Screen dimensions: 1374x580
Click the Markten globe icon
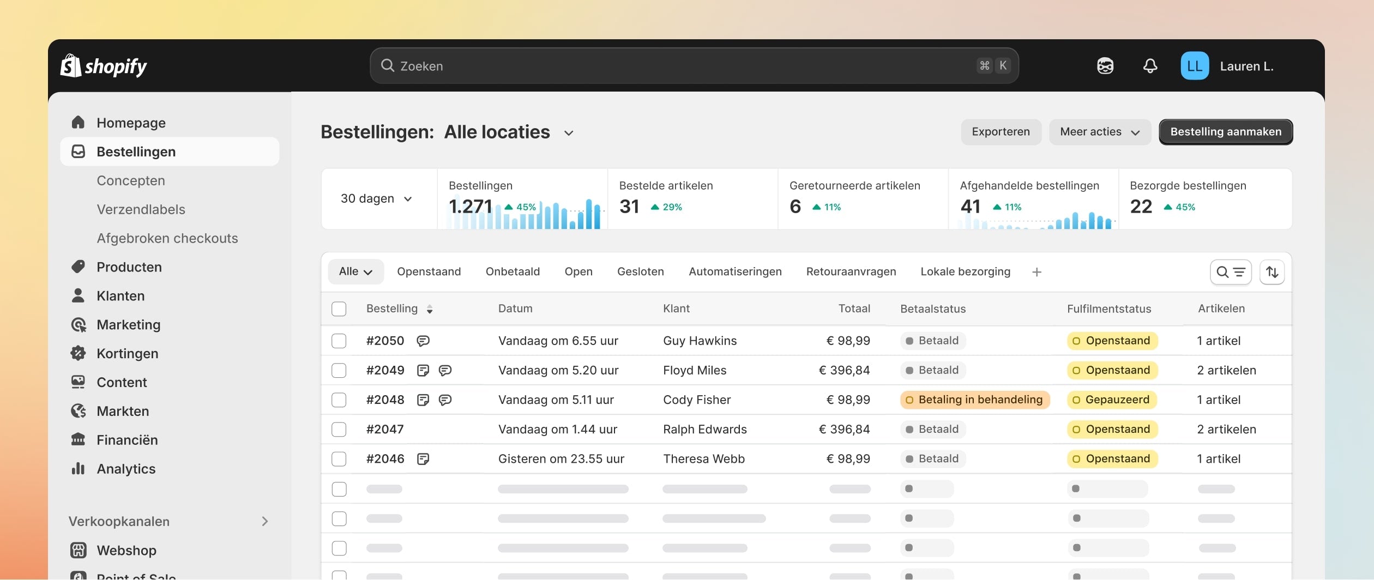(x=78, y=411)
